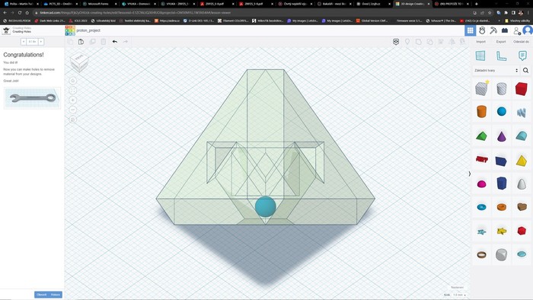Toggle the 3D design grid view button
Screen dimensions: 533x300
click(x=471, y=30)
